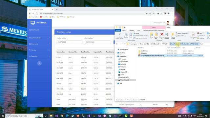
Task: Switch to Compartir ribbon tab
Action: (x=131, y=30)
